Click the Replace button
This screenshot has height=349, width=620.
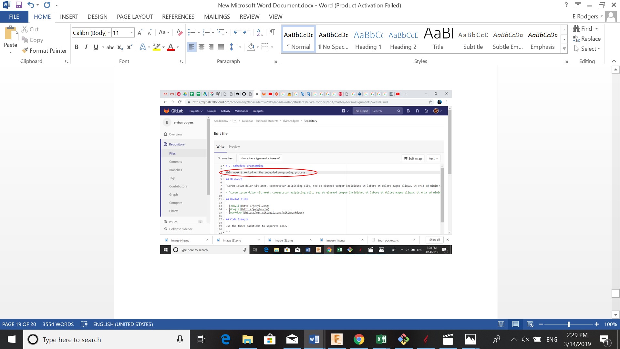pyautogui.click(x=587, y=39)
